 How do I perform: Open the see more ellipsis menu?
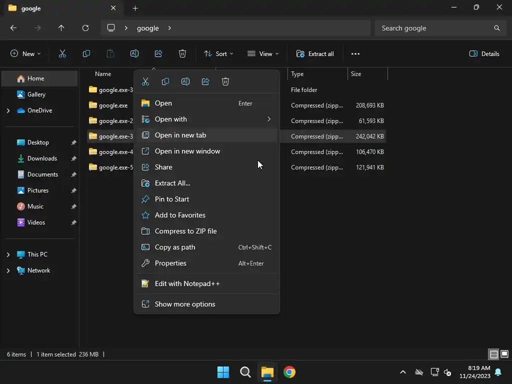[355, 54]
